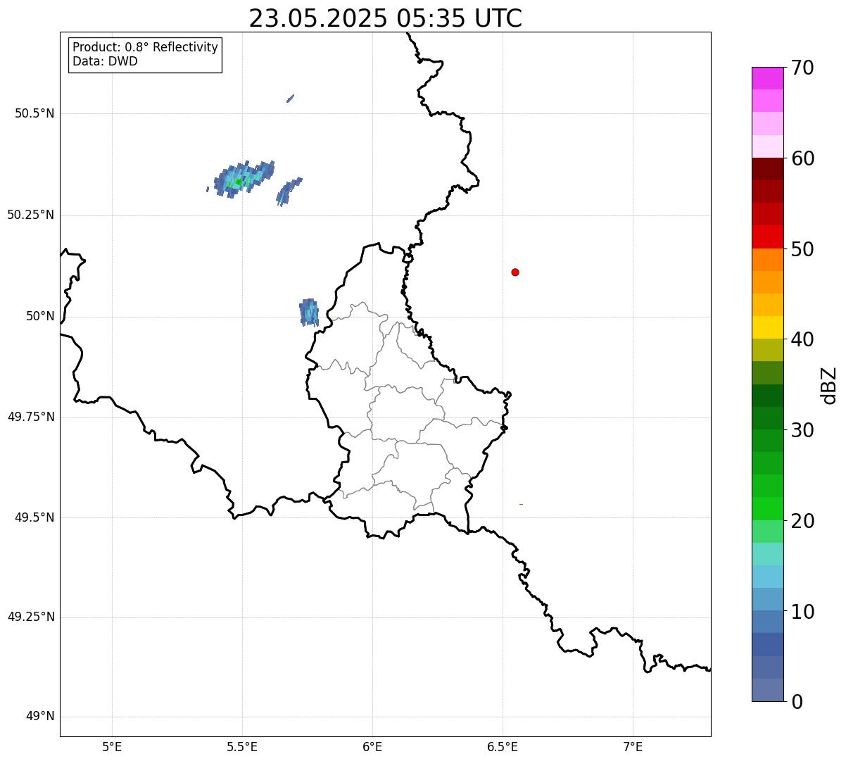
Task: Pick the magenta swatch atop the colorbar
Action: click(767, 78)
